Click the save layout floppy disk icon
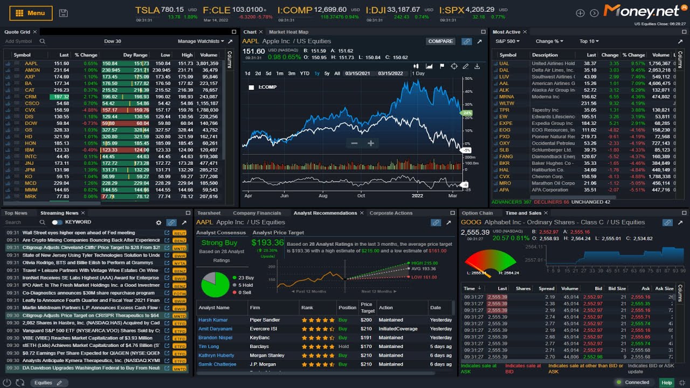The width and height of the screenshot is (690, 388). (x=64, y=13)
